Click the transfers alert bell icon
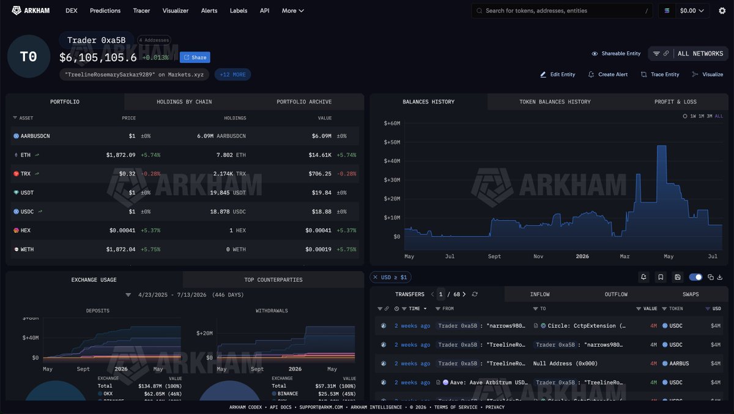 point(643,277)
